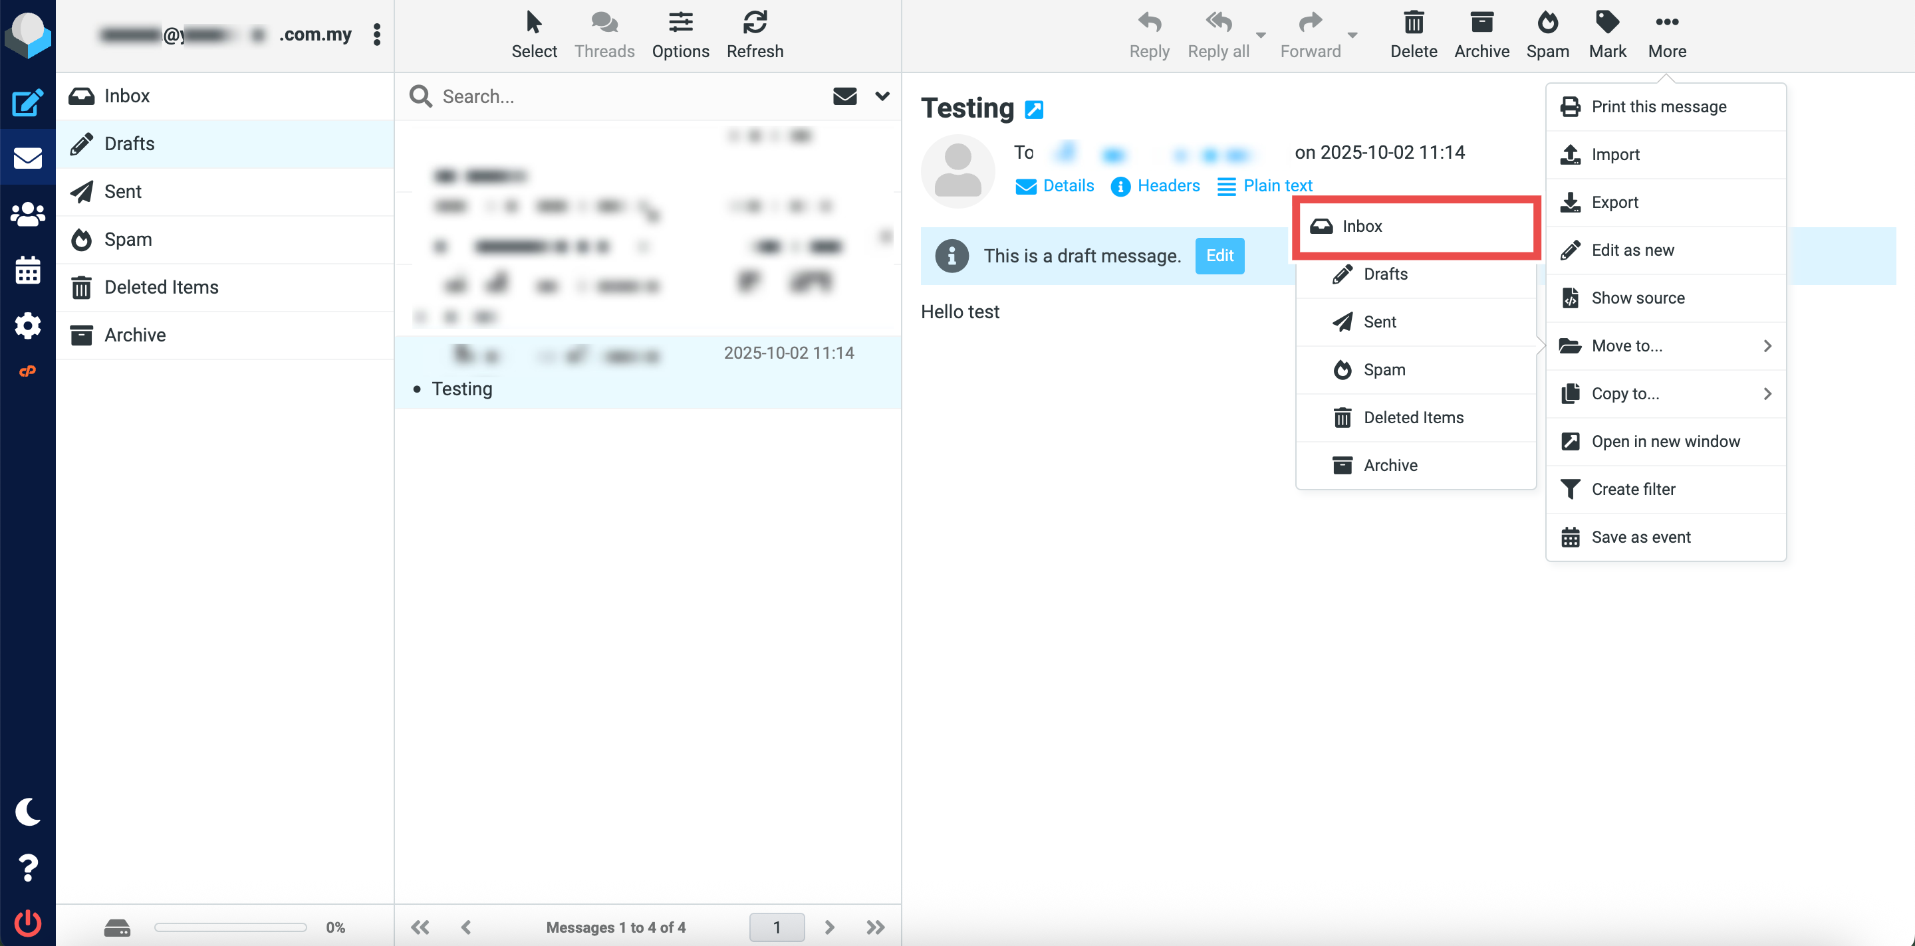Image resolution: width=1915 pixels, height=946 pixels.
Task: Expand the search options chevron
Action: (x=882, y=96)
